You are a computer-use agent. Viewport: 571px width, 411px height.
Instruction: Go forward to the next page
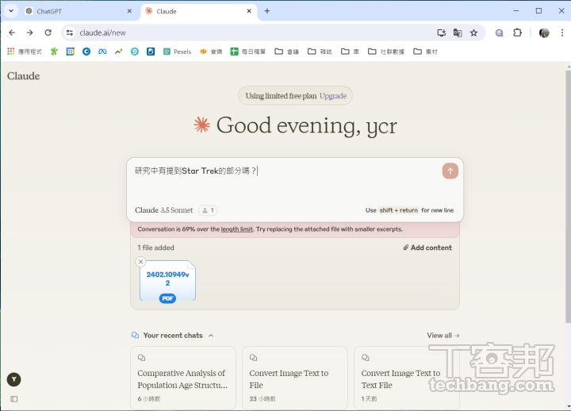click(x=30, y=33)
